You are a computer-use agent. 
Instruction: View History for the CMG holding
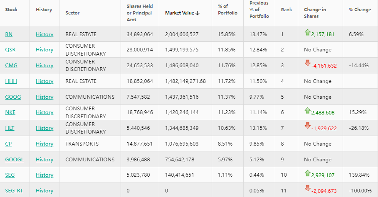[x=44, y=66]
